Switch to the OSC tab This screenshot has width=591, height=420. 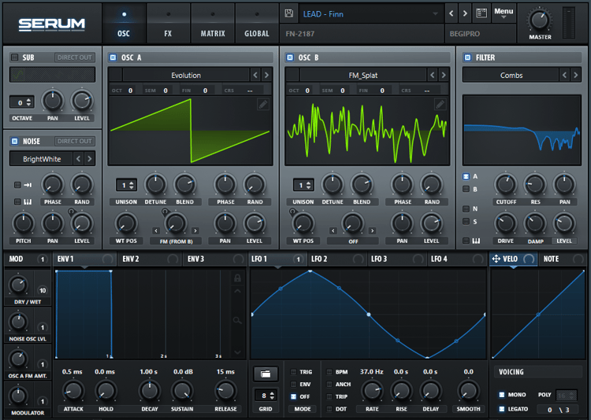124,24
